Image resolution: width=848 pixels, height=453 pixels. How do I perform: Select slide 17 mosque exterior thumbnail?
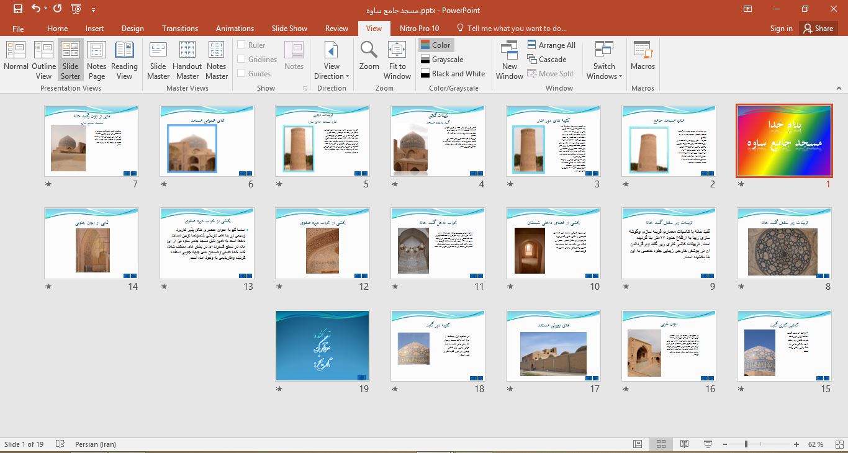[x=553, y=346]
